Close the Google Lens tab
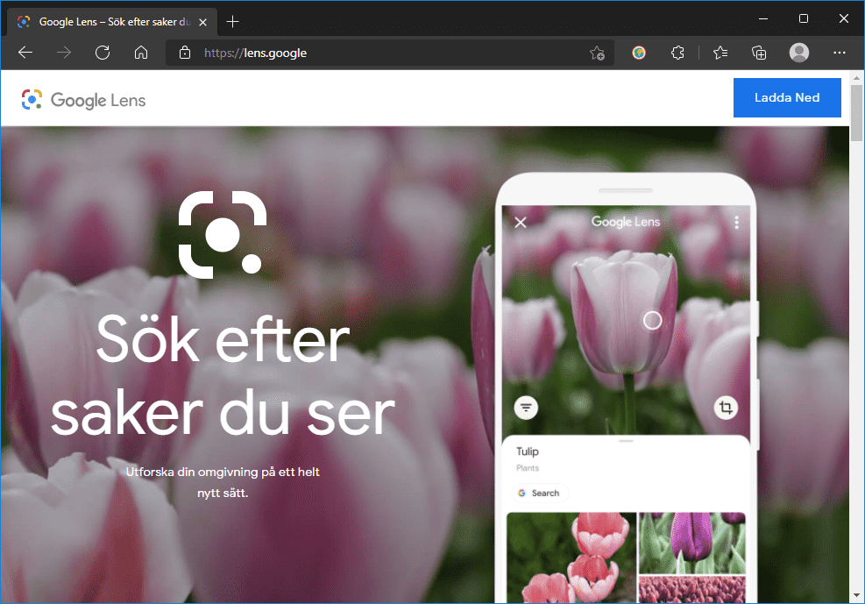 click(202, 21)
